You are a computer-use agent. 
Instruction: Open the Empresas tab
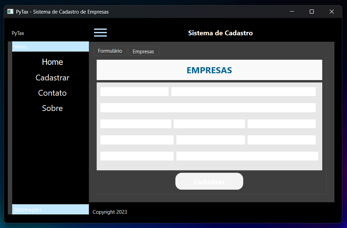143,51
